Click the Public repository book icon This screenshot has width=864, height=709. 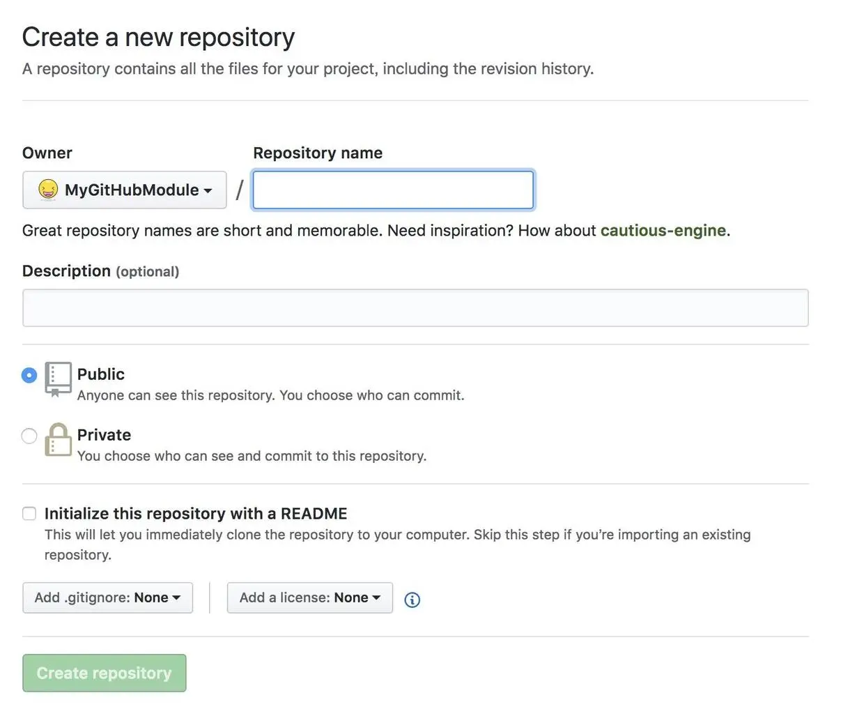(58, 379)
